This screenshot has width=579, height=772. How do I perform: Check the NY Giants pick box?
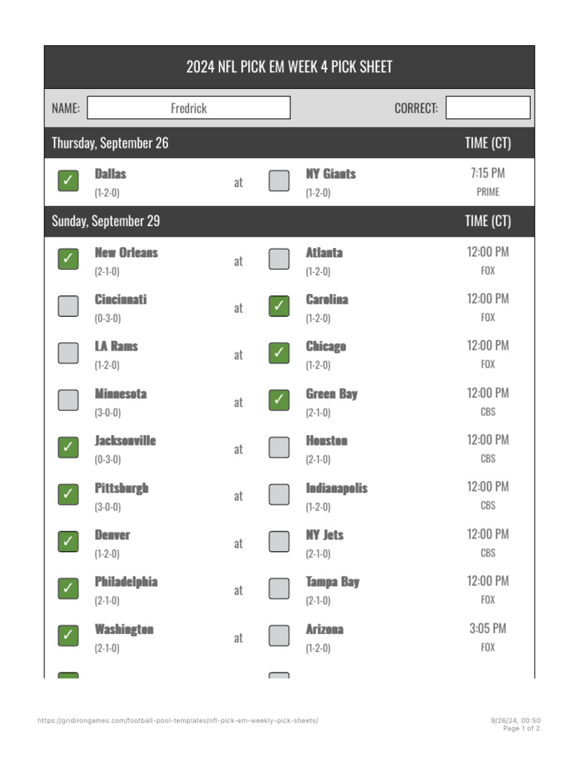coord(279,181)
